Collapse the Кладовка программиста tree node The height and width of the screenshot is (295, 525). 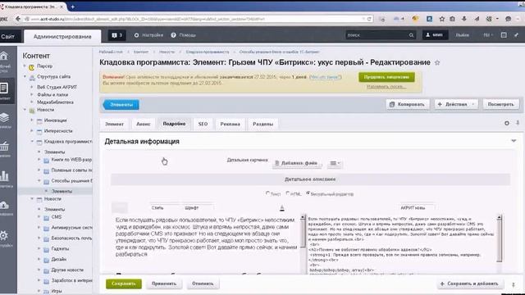pyautogui.click(x=32, y=141)
